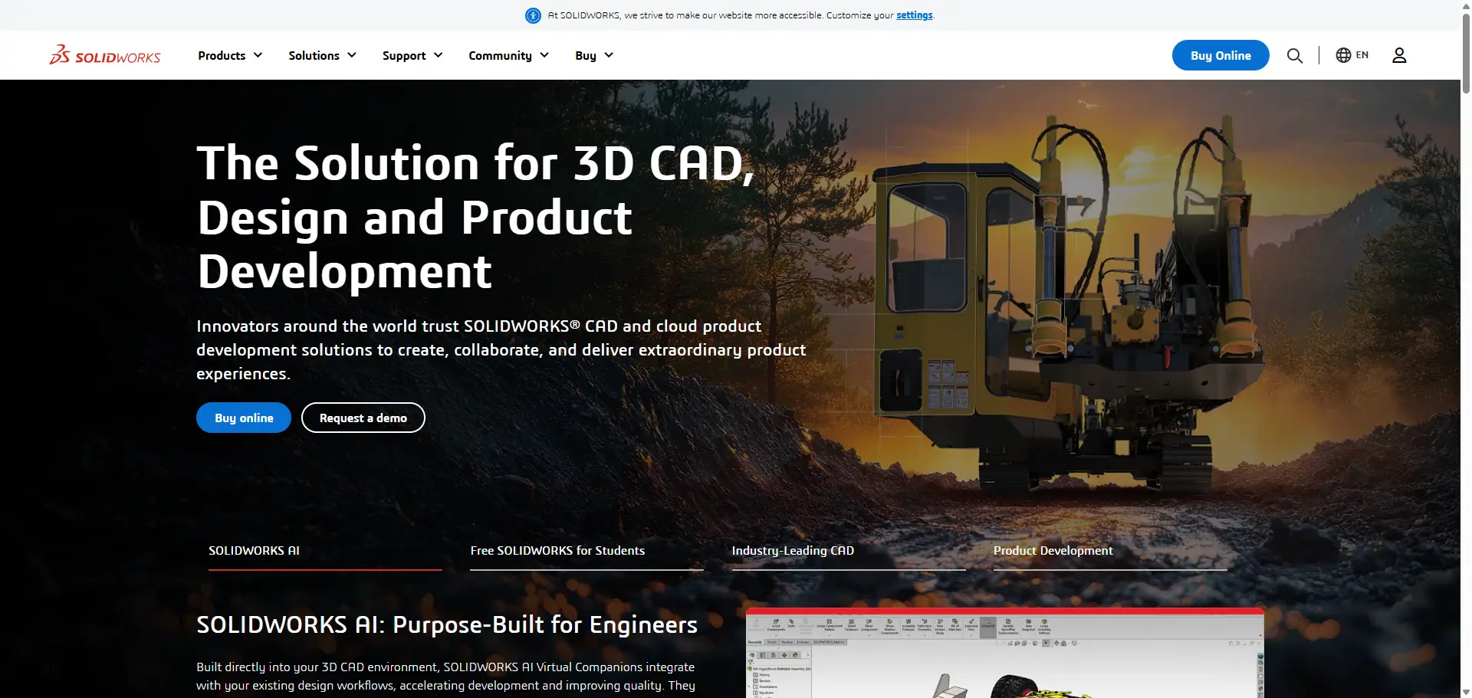
Task: Open the accessibility 'settings' link
Action: point(915,15)
